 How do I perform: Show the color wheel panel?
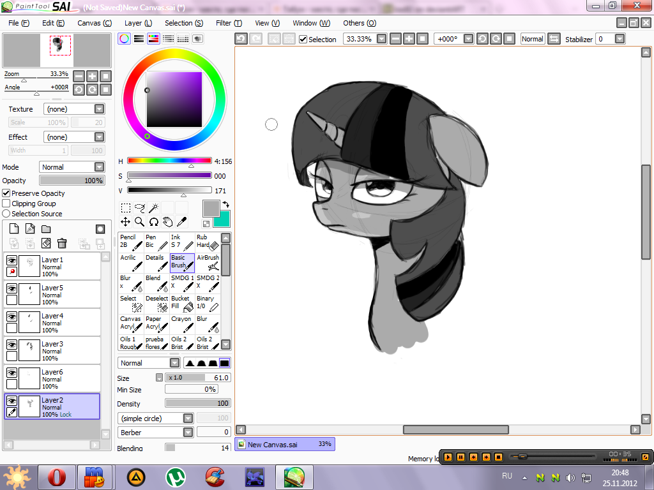(x=125, y=39)
